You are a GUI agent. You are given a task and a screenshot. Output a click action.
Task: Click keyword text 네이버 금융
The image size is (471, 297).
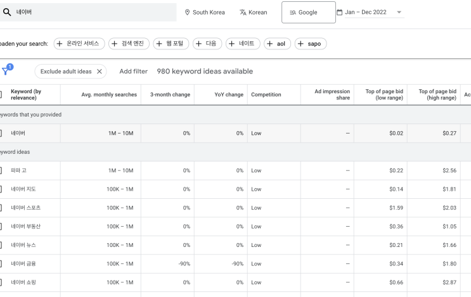point(23,263)
